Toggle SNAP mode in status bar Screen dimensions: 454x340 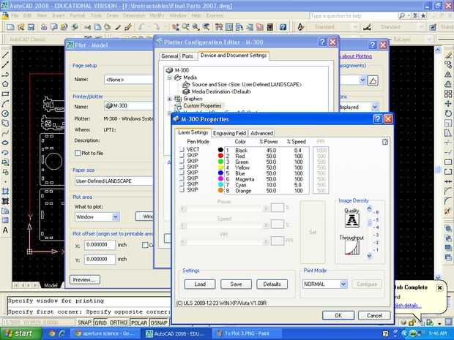coord(84,322)
